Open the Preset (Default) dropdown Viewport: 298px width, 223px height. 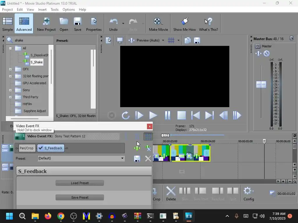click(81, 158)
